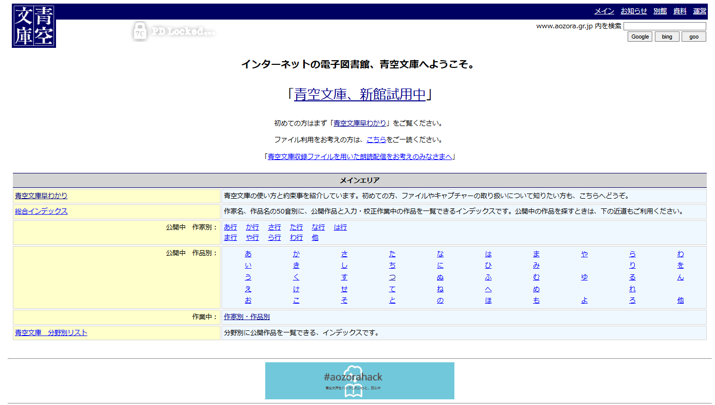Open the #aozorahack banner

(x=359, y=381)
